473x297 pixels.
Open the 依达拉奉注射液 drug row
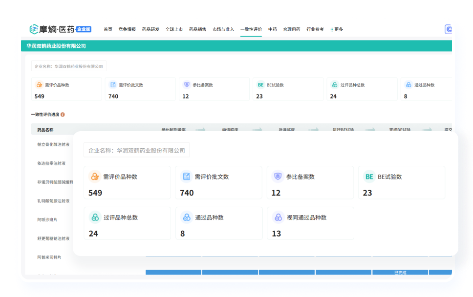tap(51, 163)
